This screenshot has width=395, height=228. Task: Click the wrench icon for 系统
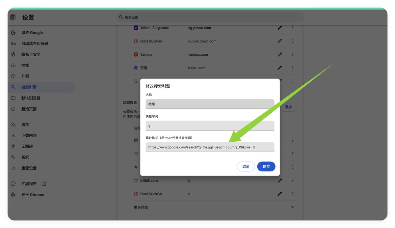(13, 157)
